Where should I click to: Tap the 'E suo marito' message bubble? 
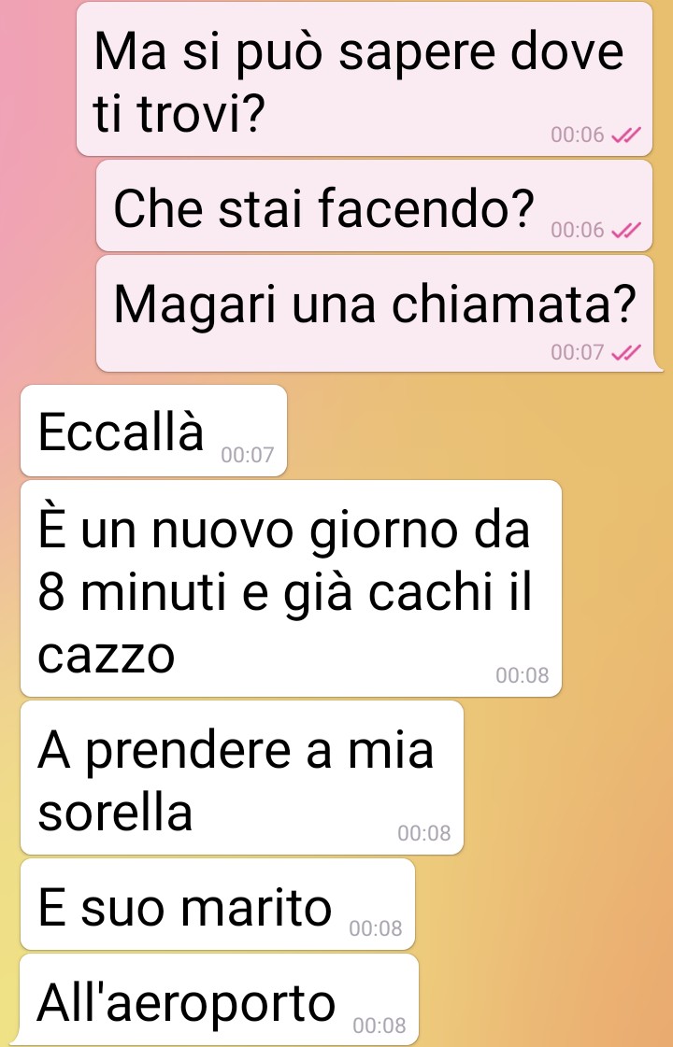point(218,905)
